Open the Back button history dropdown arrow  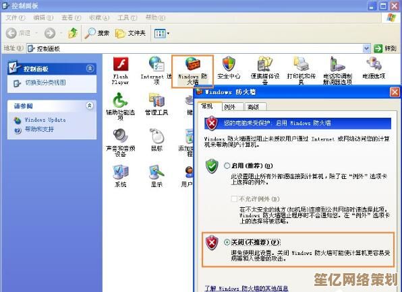(x=36, y=33)
